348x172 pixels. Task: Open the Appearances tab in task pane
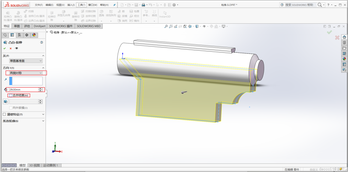pyautogui.click(x=344, y=59)
